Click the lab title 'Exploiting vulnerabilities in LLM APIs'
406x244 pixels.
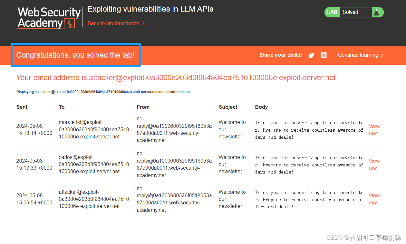pos(150,9)
